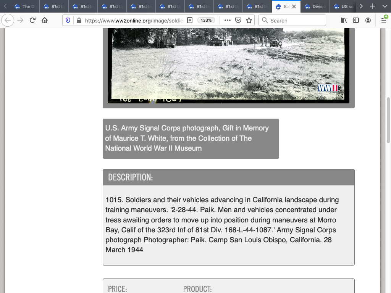The height and width of the screenshot is (293, 391).
Task: Switch to the 'US so' tab
Action: pyautogui.click(x=344, y=6)
